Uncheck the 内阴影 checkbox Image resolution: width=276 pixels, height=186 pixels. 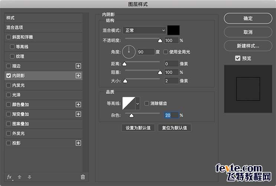(x=9, y=76)
